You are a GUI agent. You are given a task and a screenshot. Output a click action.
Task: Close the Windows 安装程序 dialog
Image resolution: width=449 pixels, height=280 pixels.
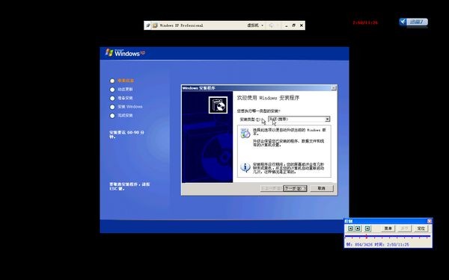[334, 88]
